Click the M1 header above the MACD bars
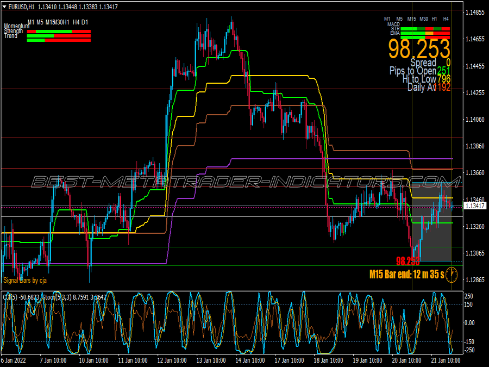Viewport: 489px width, 367px height. [x=387, y=18]
